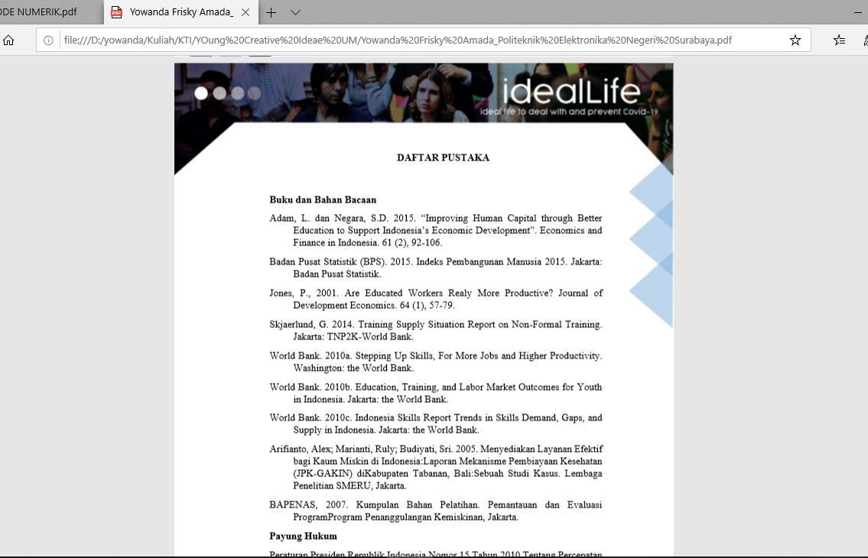Click the BAPENAS, 2007 reference
Viewport: 868px width, 558px height.
coord(436,511)
